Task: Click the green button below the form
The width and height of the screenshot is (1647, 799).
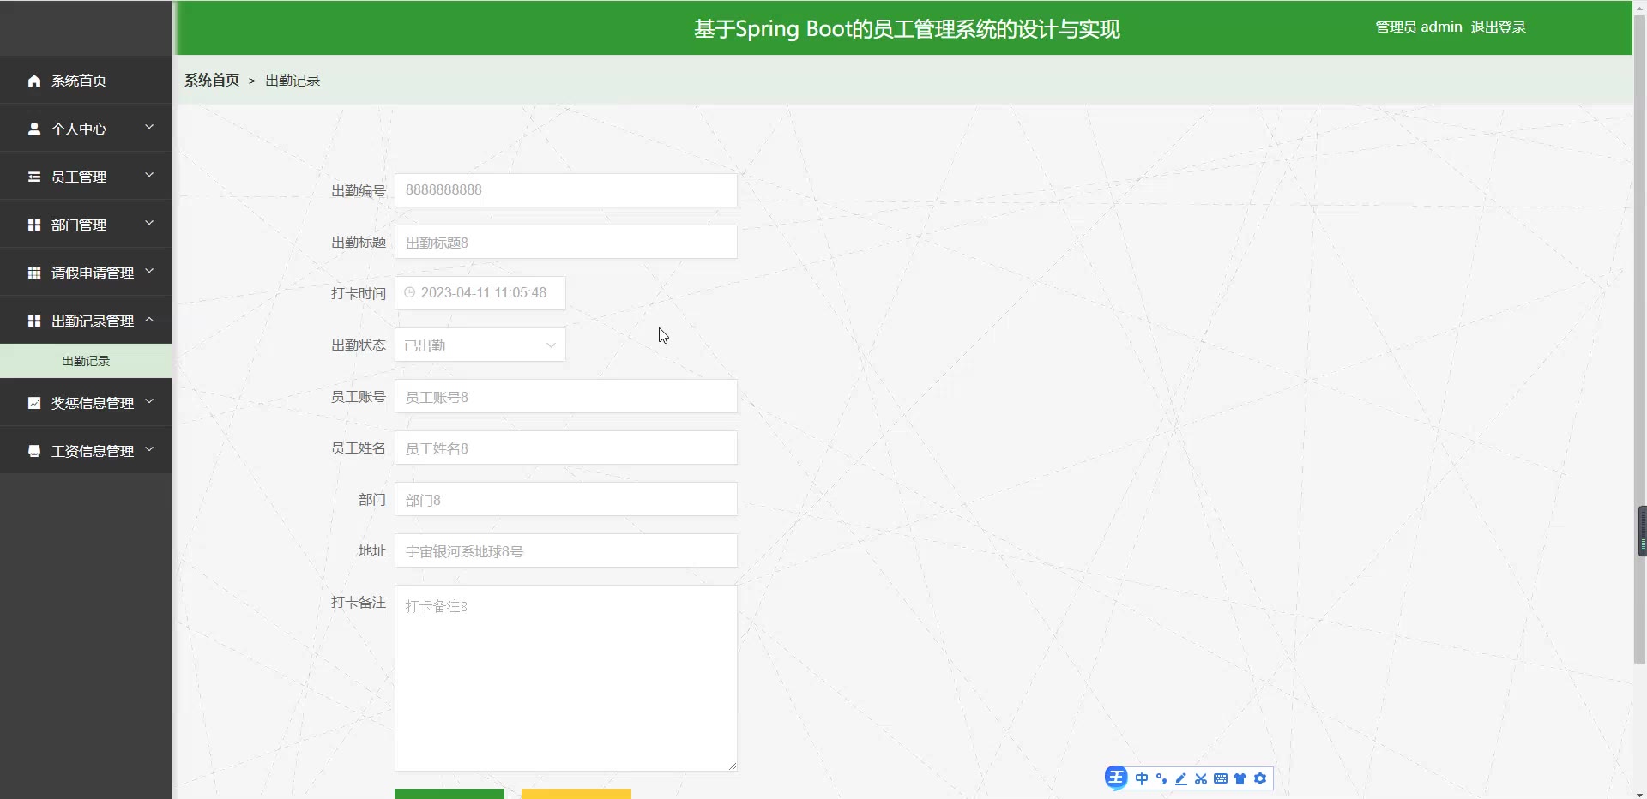Action: point(449,794)
